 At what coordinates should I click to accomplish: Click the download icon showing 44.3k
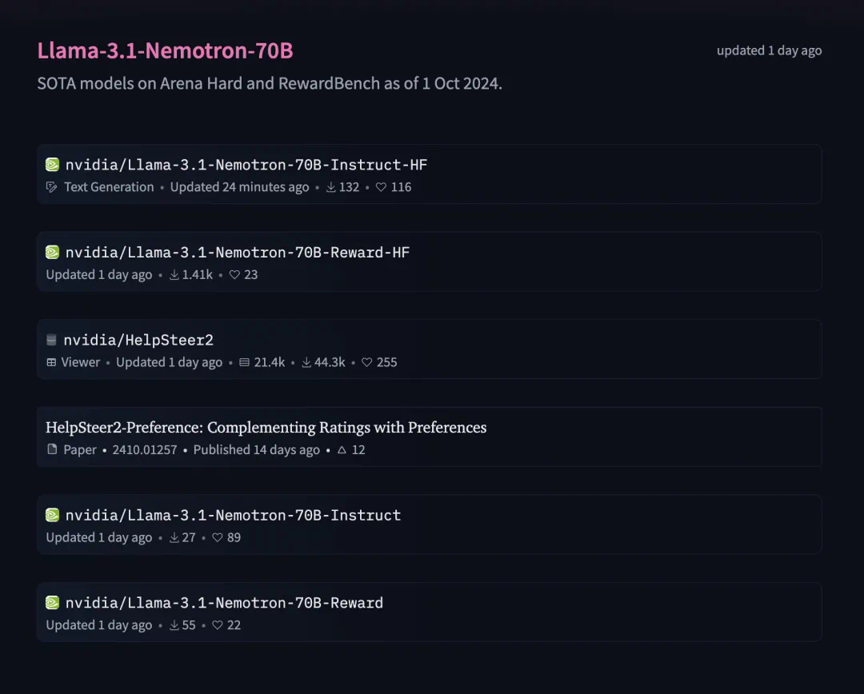tap(306, 362)
